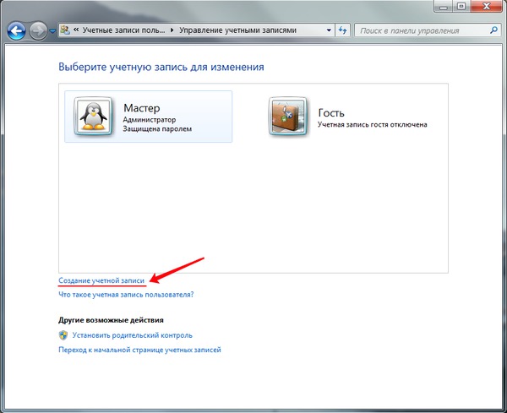Expand the breadcrumb arrow after Учетные записи поль...
This screenshot has width=507, height=413.
pyautogui.click(x=172, y=30)
